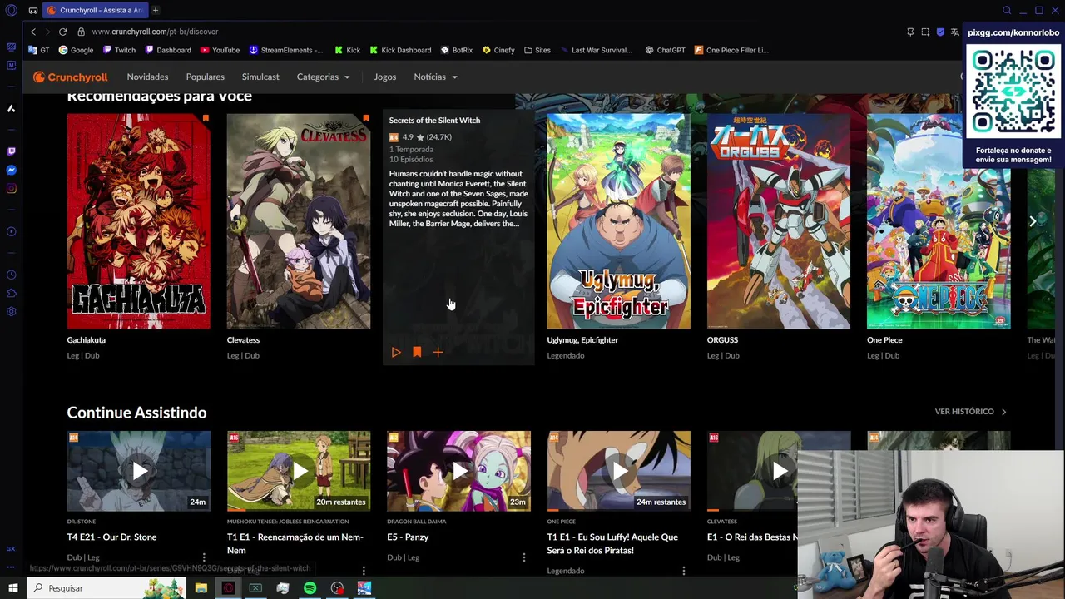Open File Explorer from the taskbar
Image resolution: width=1065 pixels, height=599 pixels.
[201, 588]
